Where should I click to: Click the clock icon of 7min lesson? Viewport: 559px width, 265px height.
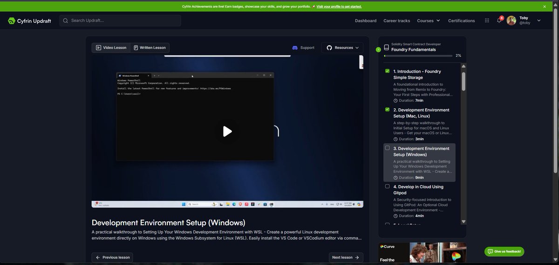coord(395,100)
